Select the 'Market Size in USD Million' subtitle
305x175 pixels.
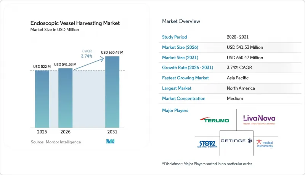click(55, 30)
